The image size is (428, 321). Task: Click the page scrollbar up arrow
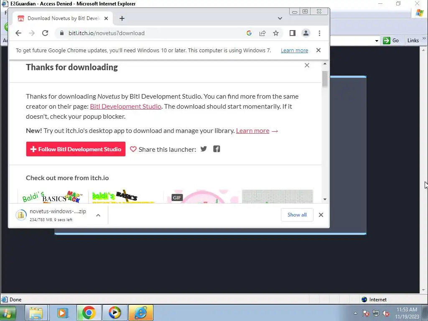(325, 64)
